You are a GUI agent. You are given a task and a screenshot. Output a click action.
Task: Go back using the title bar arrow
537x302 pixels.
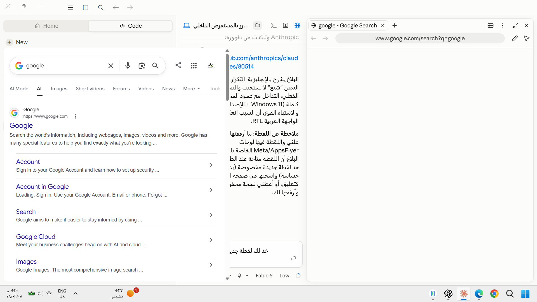click(x=116, y=8)
